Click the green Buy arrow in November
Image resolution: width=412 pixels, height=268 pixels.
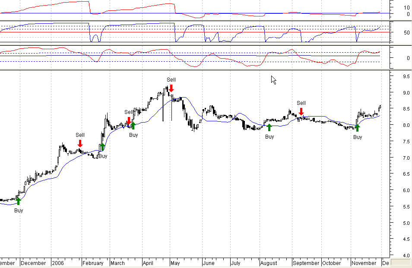[x=357, y=128]
